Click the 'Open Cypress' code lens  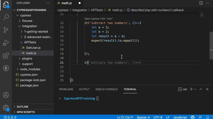tap(92, 19)
